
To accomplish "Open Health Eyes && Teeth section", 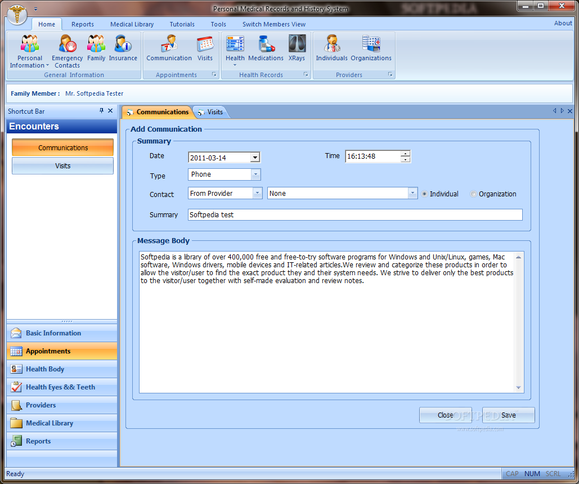I will [x=62, y=387].
